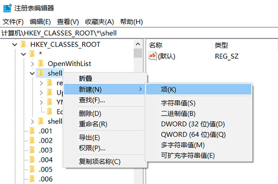The width and height of the screenshot is (278, 184).
Task: Choose DWORD (32 位)值(D) option
Action: click(193, 124)
